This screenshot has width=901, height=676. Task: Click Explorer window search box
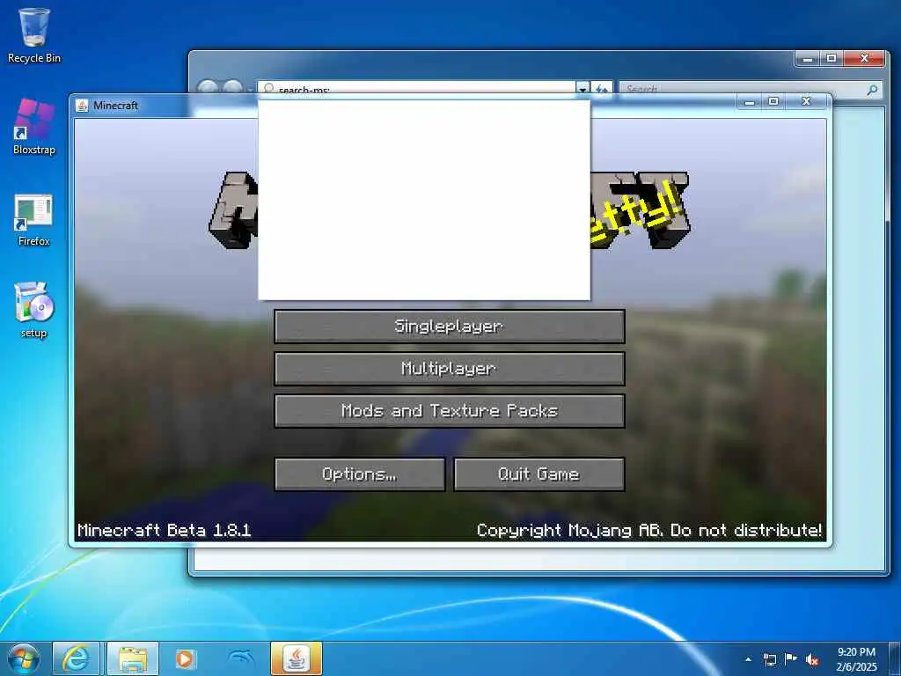[x=744, y=89]
